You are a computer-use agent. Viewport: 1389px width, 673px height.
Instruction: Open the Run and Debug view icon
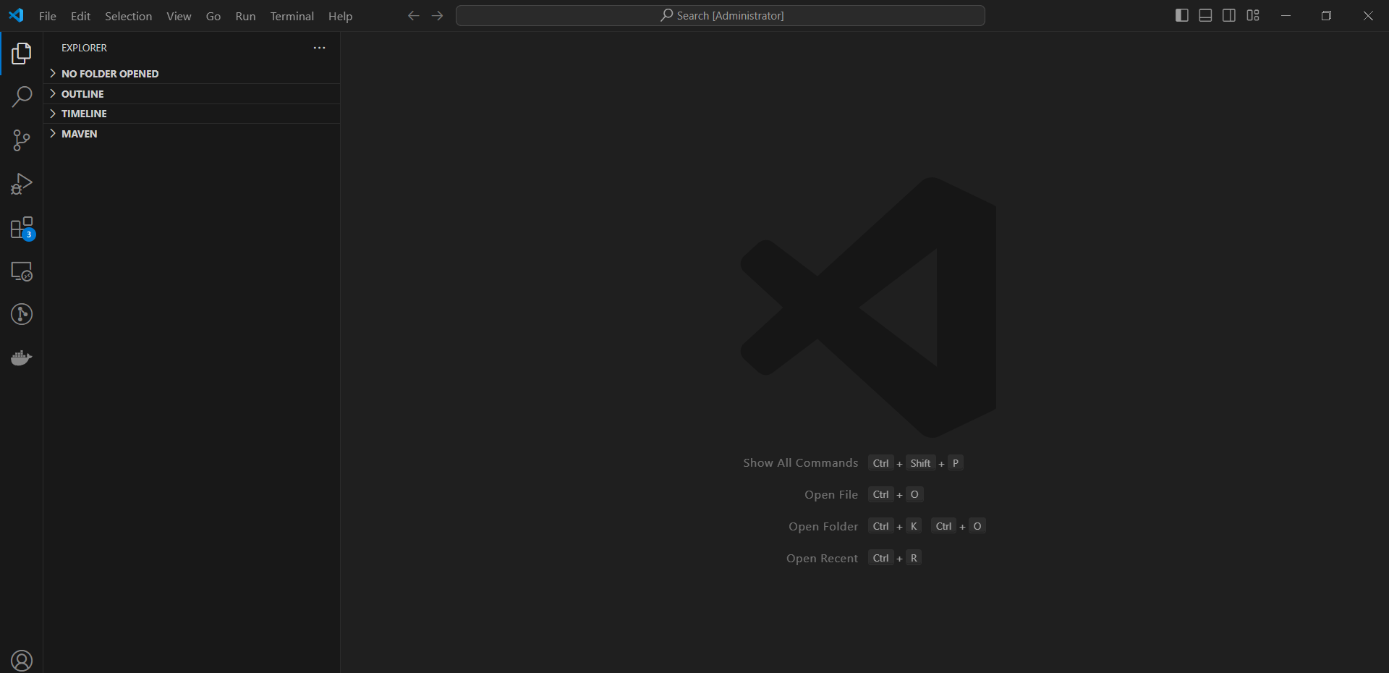tap(22, 184)
